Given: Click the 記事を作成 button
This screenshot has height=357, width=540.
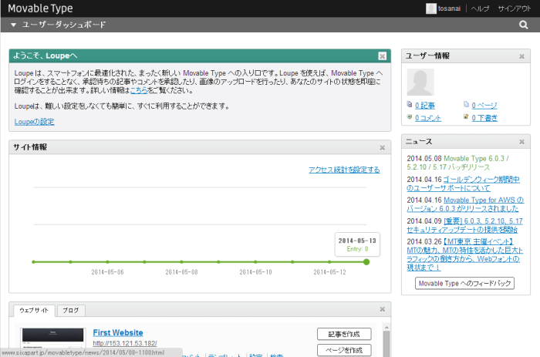Looking at the screenshot, I should pos(344,334).
